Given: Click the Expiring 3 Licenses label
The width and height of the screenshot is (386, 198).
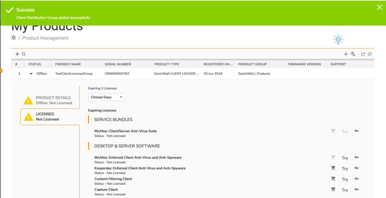Looking at the screenshot, I should pyautogui.click(x=103, y=88).
